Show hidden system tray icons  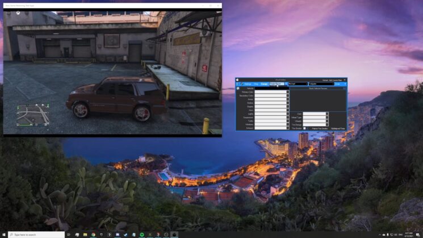pos(380,235)
